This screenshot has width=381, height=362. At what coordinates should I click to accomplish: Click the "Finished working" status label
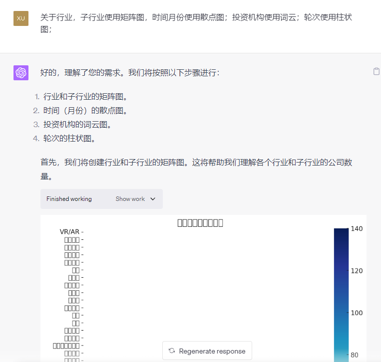coord(69,199)
